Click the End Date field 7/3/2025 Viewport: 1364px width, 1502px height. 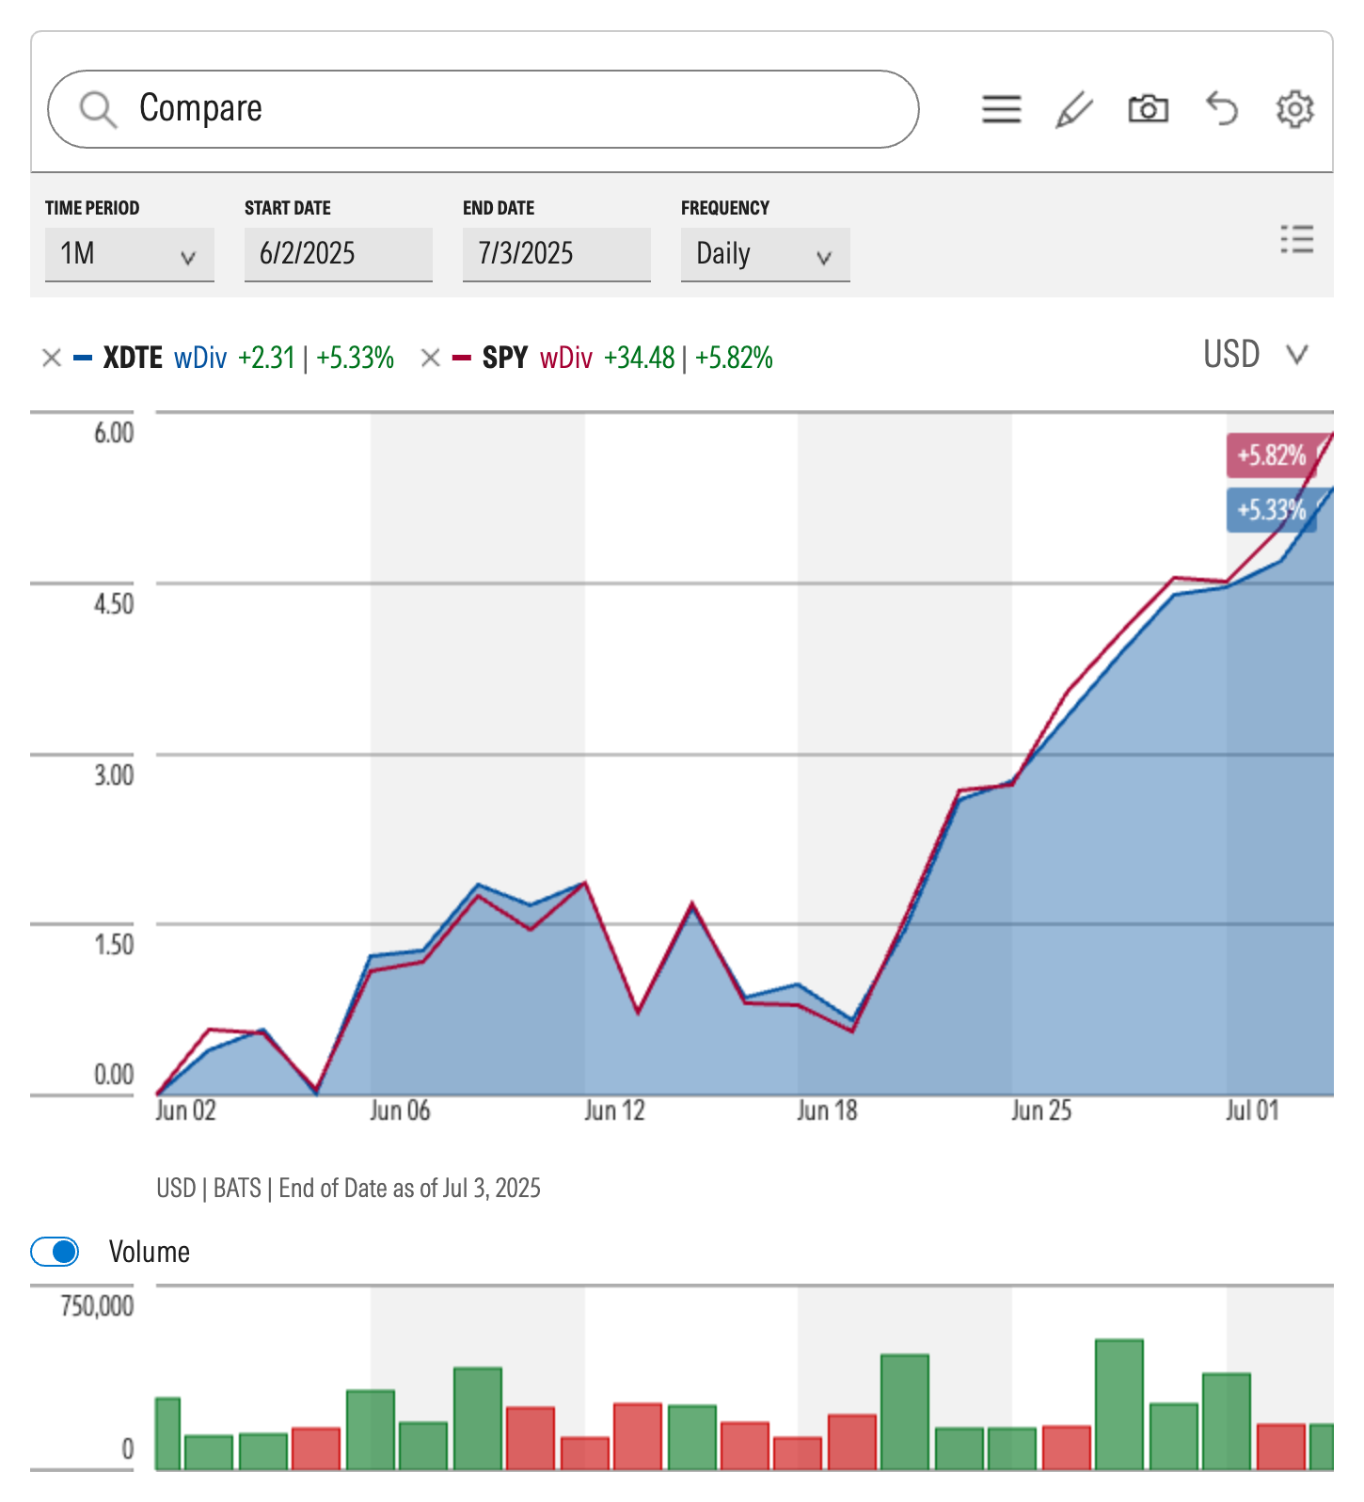tap(556, 254)
